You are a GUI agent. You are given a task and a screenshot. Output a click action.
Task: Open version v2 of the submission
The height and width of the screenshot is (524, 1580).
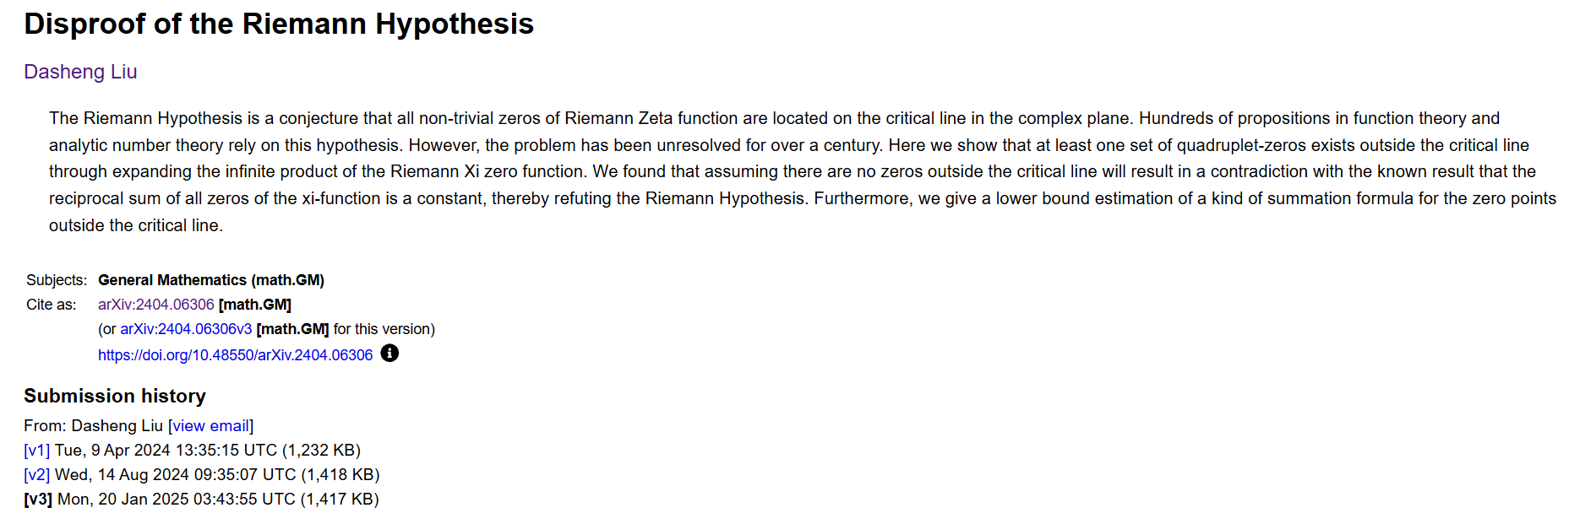point(37,475)
